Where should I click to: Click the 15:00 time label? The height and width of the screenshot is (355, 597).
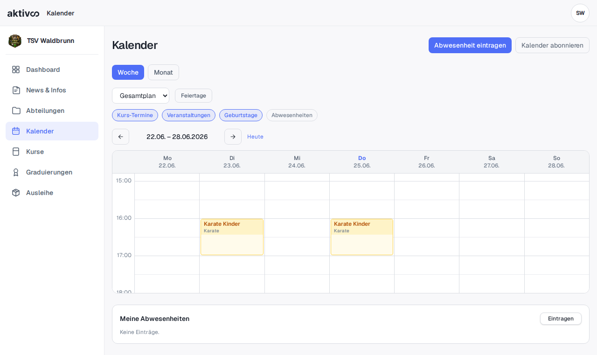pyautogui.click(x=124, y=181)
